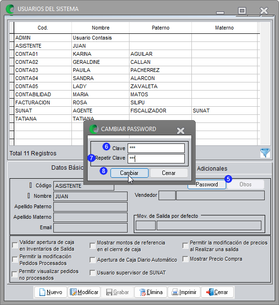Click the blue filter funnel icon

point(265,152)
